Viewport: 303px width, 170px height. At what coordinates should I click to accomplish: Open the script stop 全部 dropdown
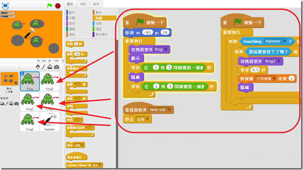point(143,119)
